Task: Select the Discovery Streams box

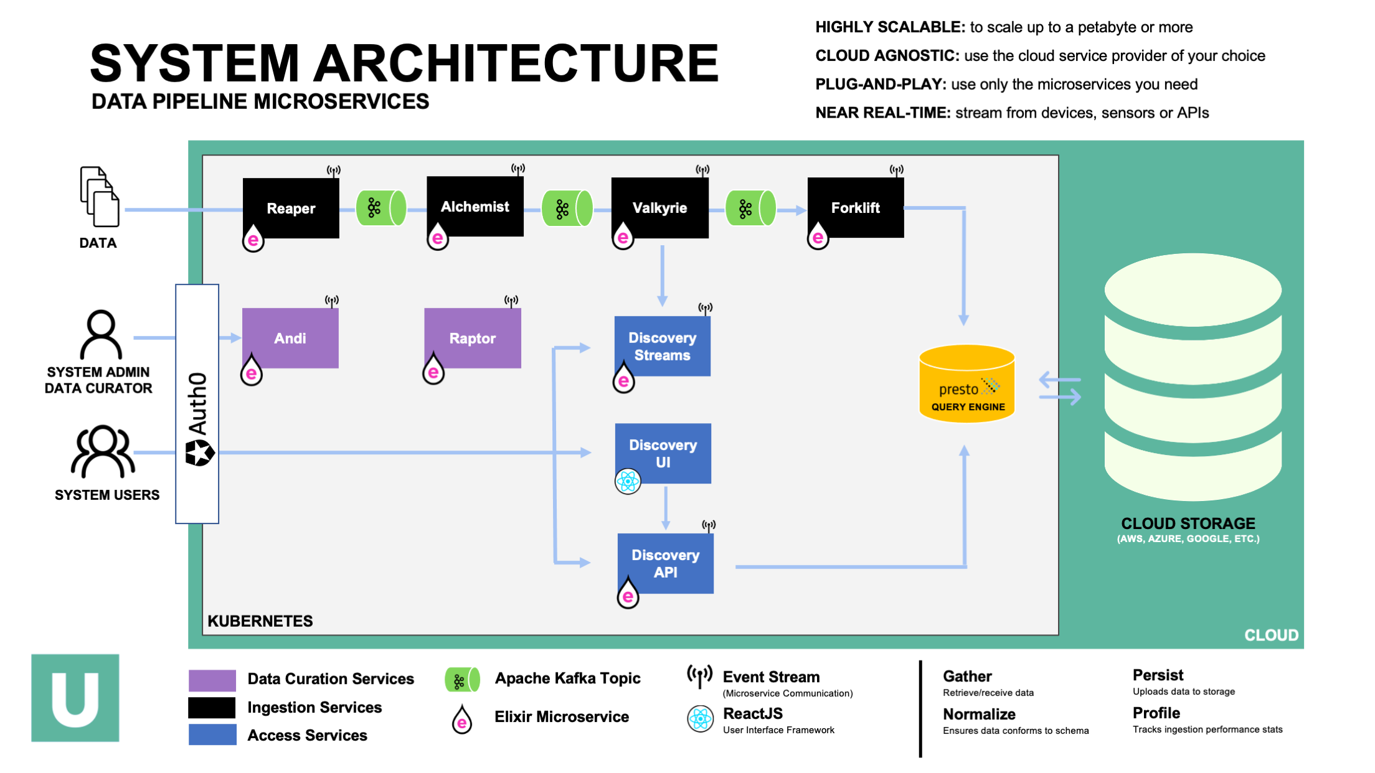Action: (x=662, y=346)
